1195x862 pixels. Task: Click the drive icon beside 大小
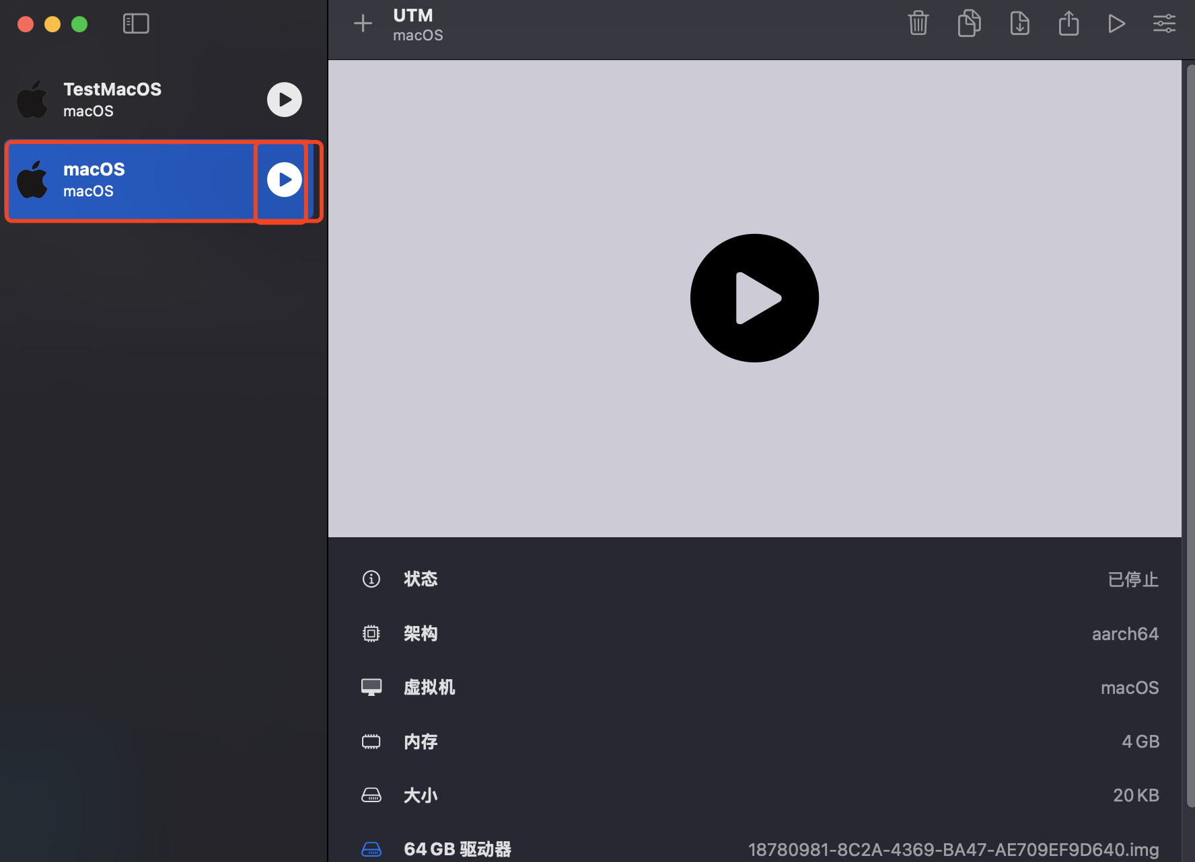(x=371, y=795)
